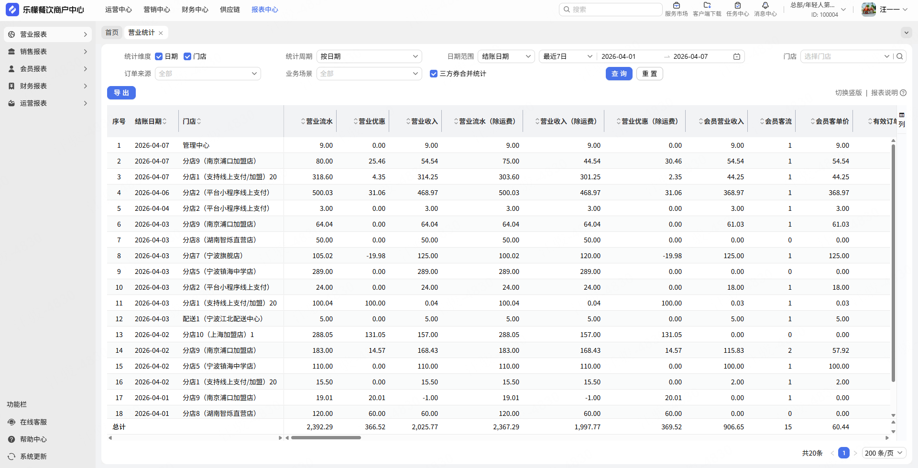Uncheck the 日期 dimension checkbox
Image resolution: width=918 pixels, height=468 pixels.
click(x=159, y=56)
